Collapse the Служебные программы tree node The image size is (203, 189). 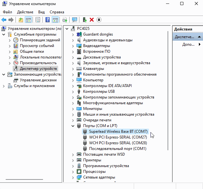(3, 34)
